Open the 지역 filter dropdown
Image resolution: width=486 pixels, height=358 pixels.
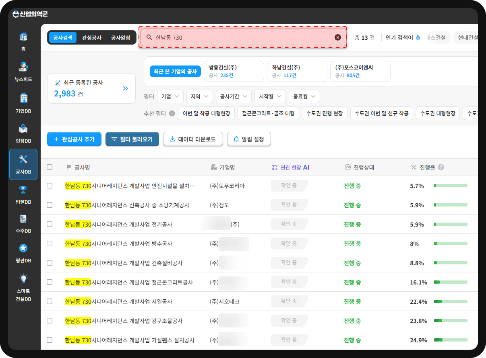[200, 96]
